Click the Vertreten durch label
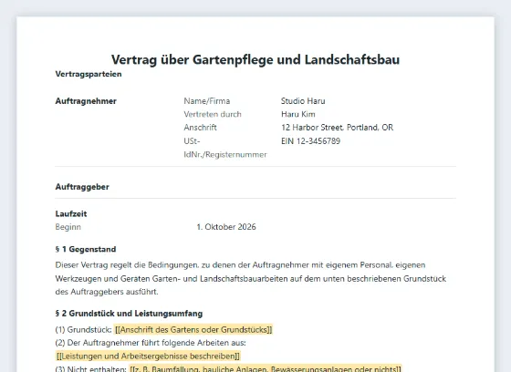 [213, 114]
